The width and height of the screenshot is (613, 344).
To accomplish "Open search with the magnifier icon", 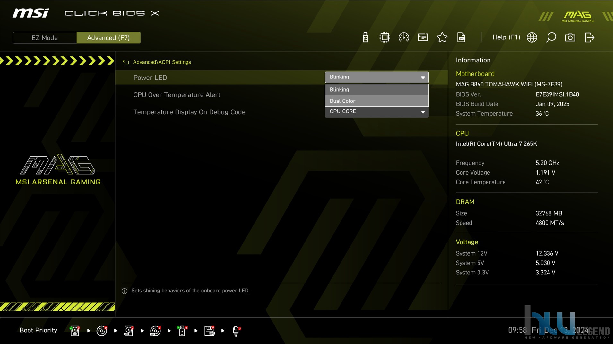I will click(x=551, y=37).
